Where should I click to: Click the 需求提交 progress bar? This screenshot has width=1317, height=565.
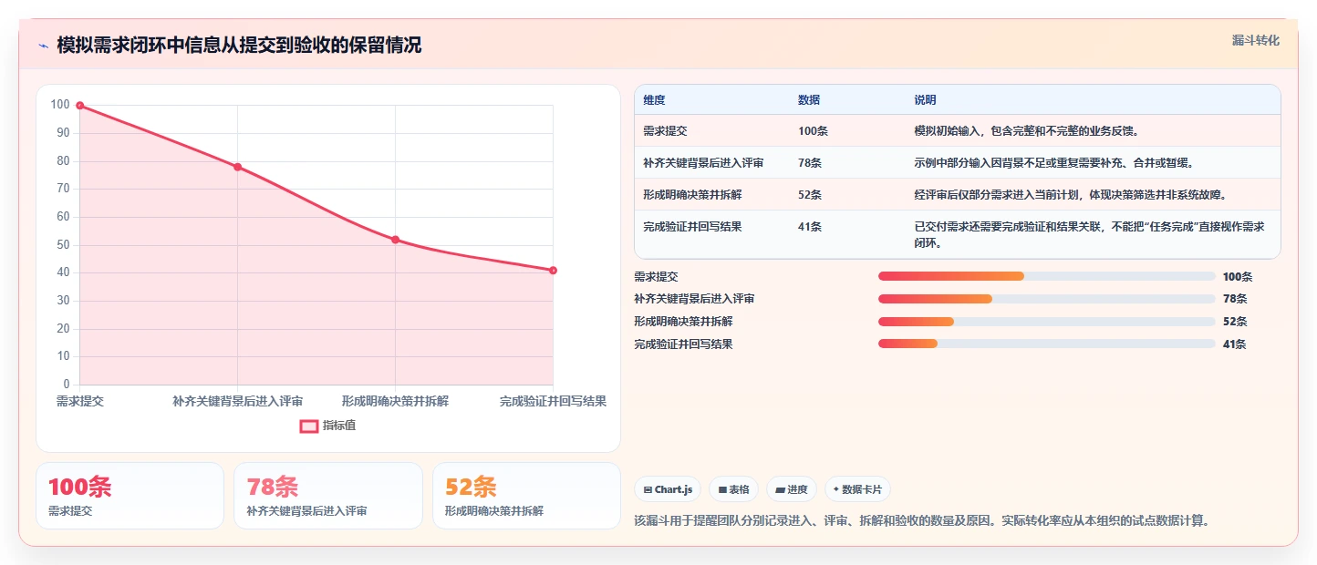pos(1047,276)
